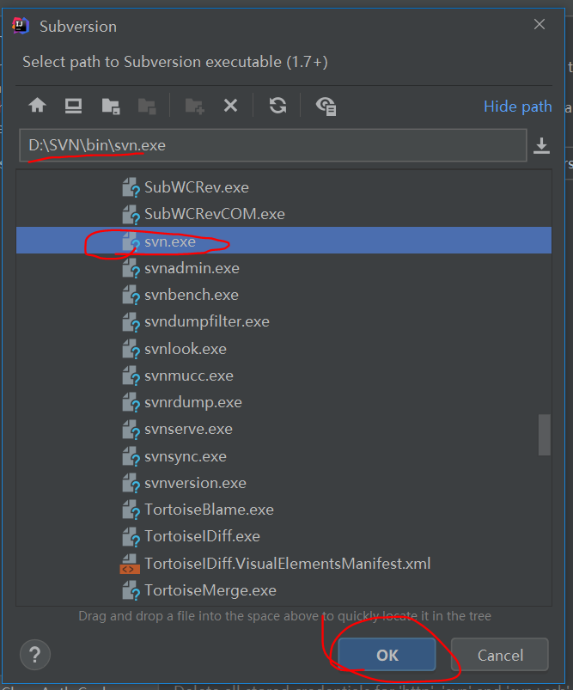Viewport: 573px width, 690px height.
Task: Choose svnbench.exe file
Action: 283,295
